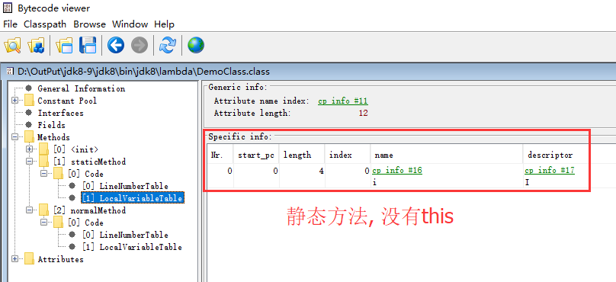Follow the cp_info #17 descriptor link

coord(550,171)
